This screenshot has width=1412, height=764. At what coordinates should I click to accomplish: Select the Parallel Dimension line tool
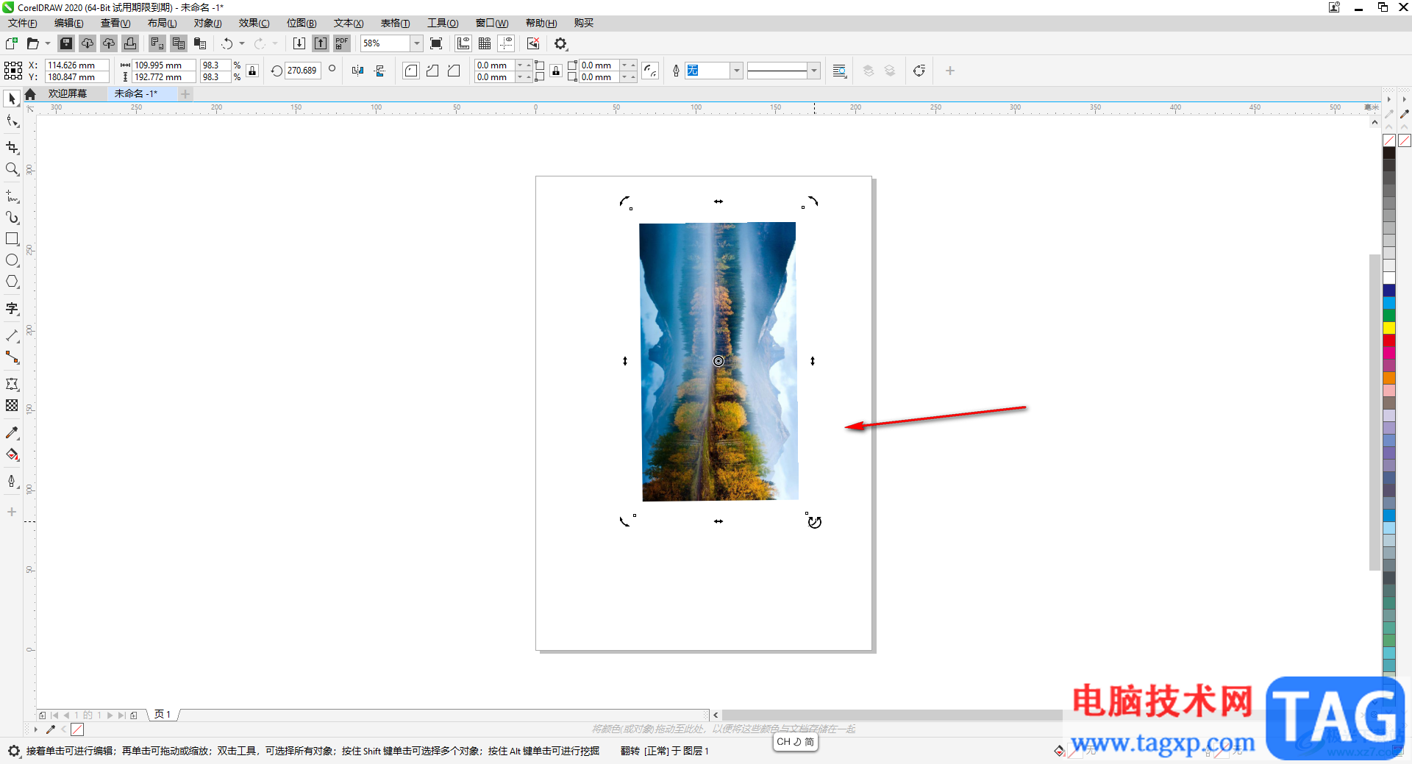pyautogui.click(x=12, y=335)
